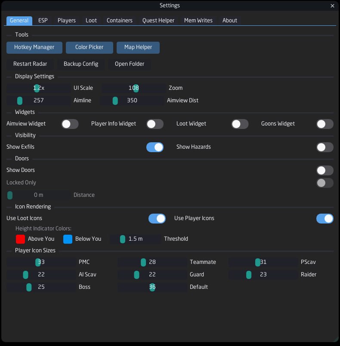Click the Open Folder button

pos(130,64)
